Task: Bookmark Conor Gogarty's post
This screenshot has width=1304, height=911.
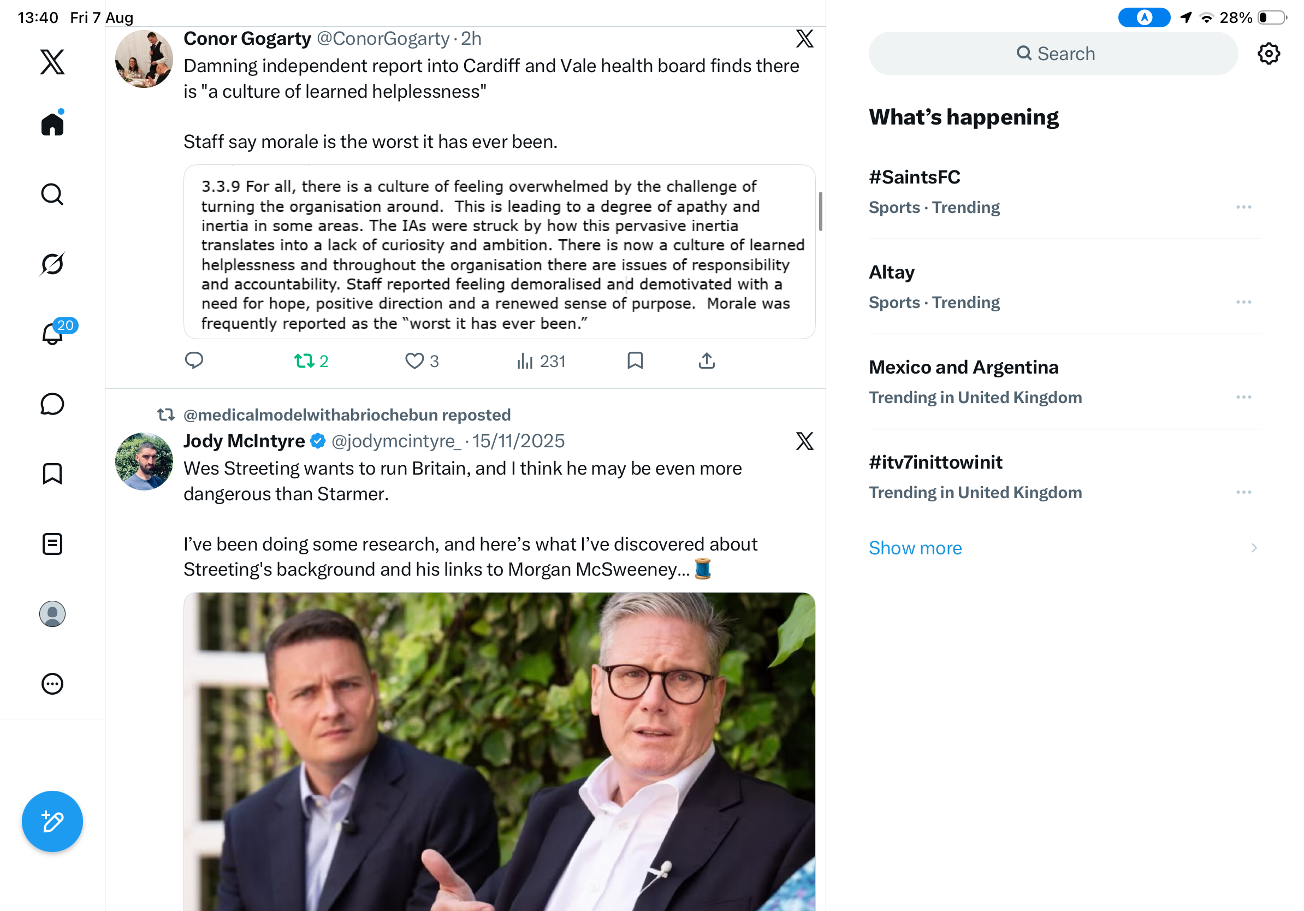Action: click(x=635, y=360)
